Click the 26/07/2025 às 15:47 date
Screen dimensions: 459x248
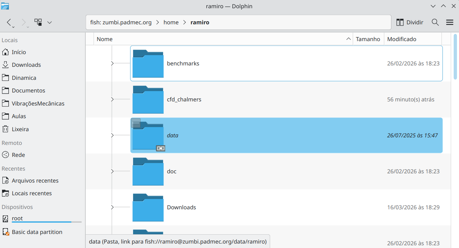412,135
